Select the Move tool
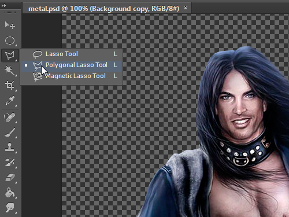This screenshot has height=217, width=289. pos(10,25)
